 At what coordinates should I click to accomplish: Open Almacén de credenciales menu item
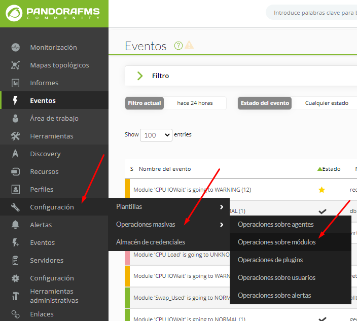[x=150, y=242]
